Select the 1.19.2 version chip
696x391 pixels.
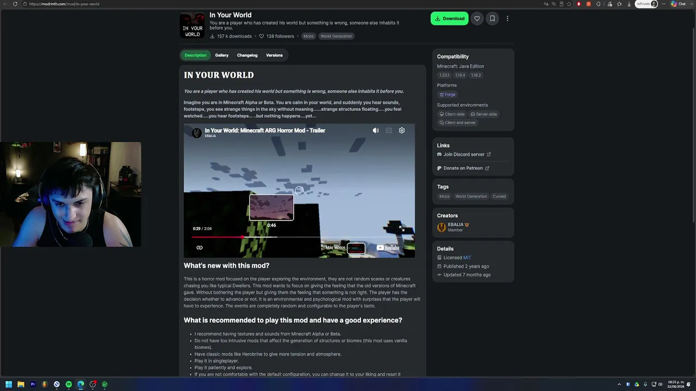pyautogui.click(x=476, y=75)
